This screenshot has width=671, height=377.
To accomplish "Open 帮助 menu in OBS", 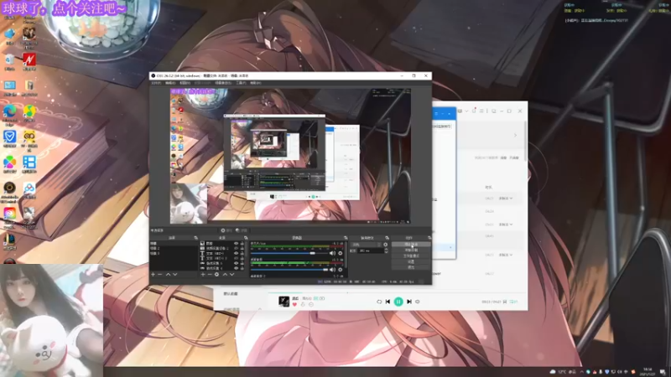I will (x=256, y=83).
